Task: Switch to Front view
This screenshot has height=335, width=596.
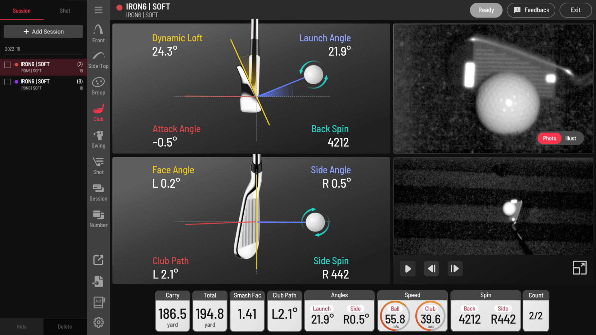Action: click(98, 33)
